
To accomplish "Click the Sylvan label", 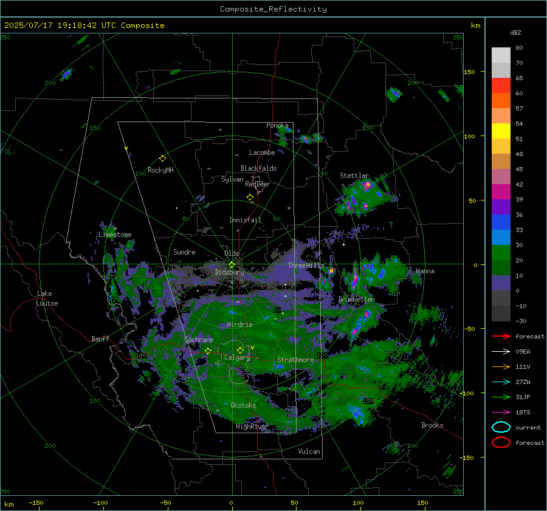I will coord(232,179).
